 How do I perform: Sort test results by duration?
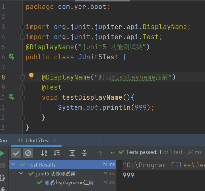[57, 153]
